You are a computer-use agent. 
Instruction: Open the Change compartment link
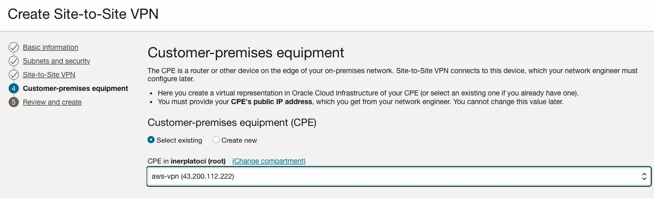tap(269, 161)
